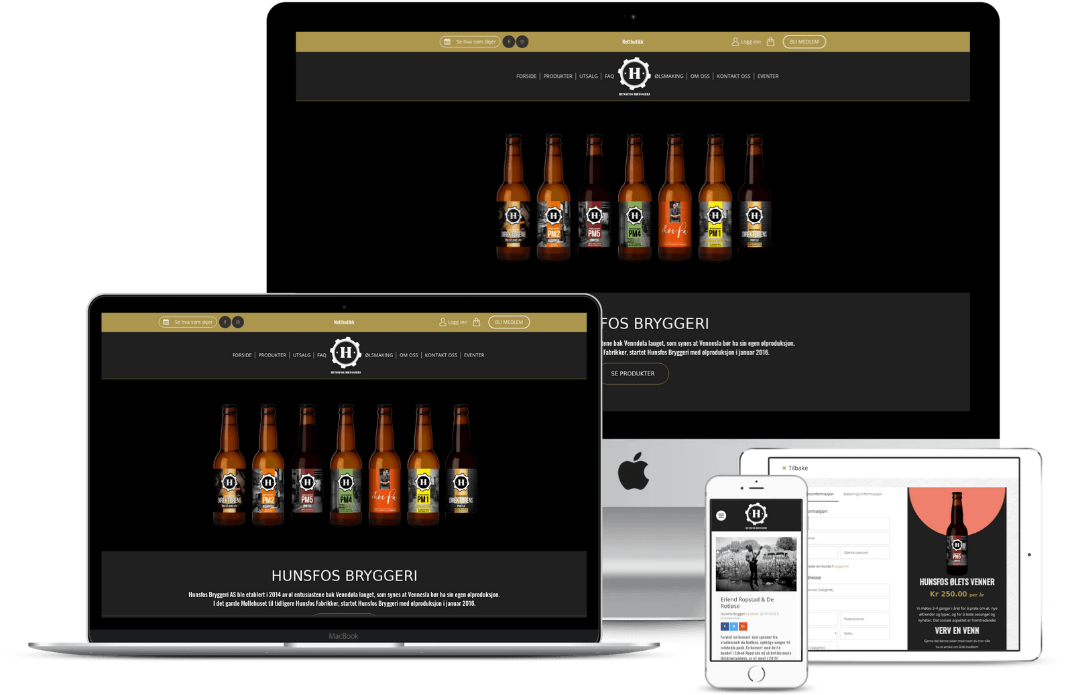Select UTSALG in the MacBook menu
The image size is (1068, 695).
(302, 355)
